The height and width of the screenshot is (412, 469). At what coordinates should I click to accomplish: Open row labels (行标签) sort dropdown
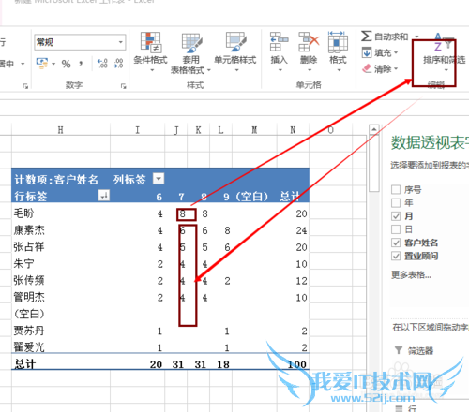(x=104, y=195)
